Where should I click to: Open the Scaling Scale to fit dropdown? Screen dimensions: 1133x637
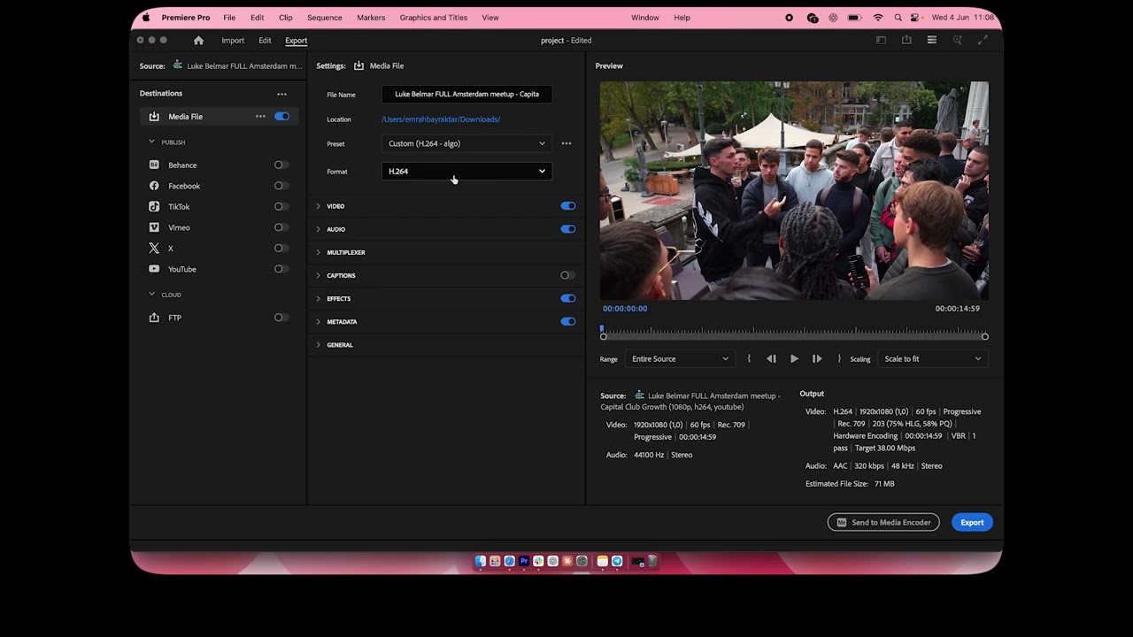[932, 359]
